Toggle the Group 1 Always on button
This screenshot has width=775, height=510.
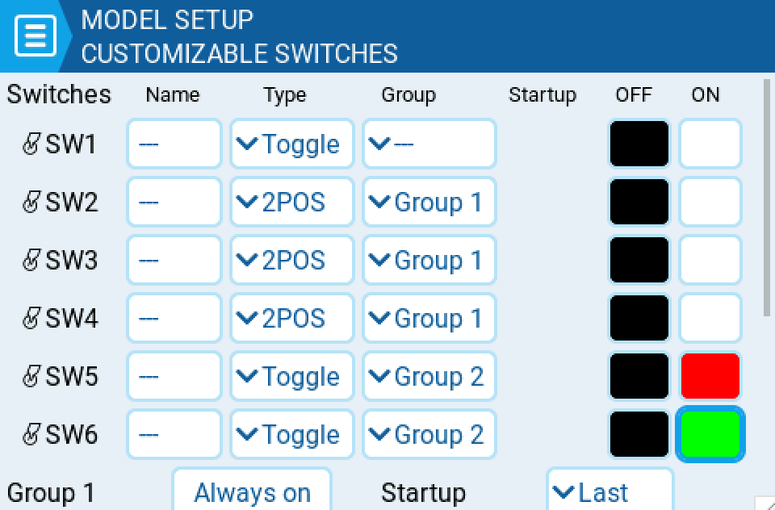click(252, 491)
